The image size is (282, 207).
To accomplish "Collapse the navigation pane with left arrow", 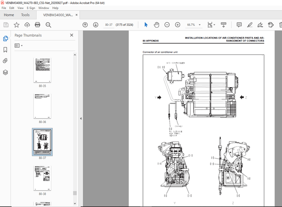I will click(x=81, y=118).
